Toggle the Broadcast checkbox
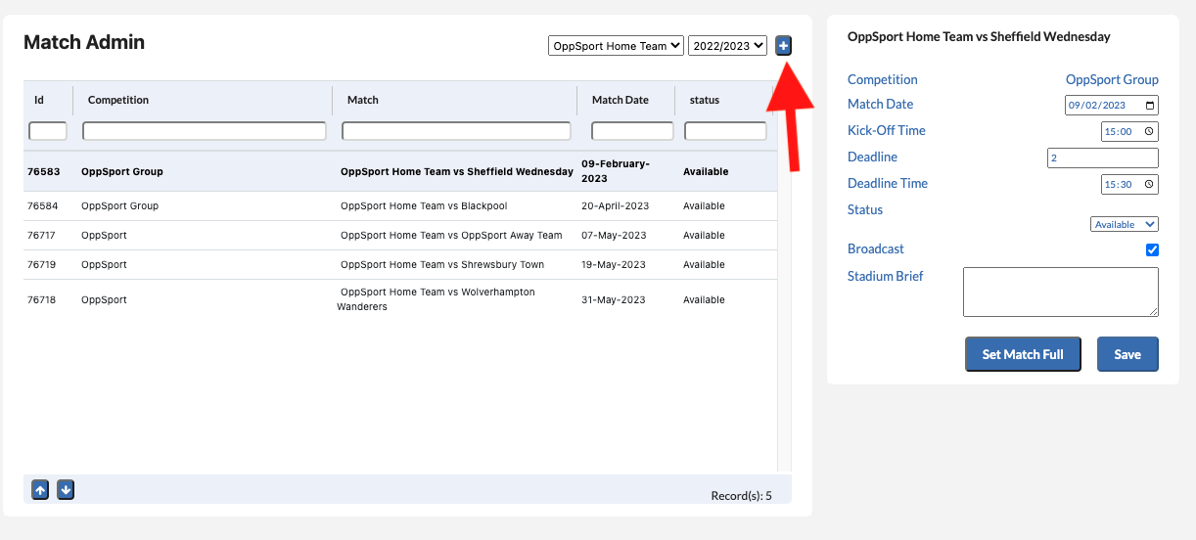Screen dimensions: 1196x540 tap(1152, 250)
